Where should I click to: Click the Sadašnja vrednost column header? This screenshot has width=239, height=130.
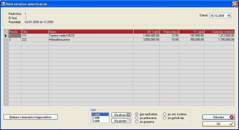(x=220, y=32)
